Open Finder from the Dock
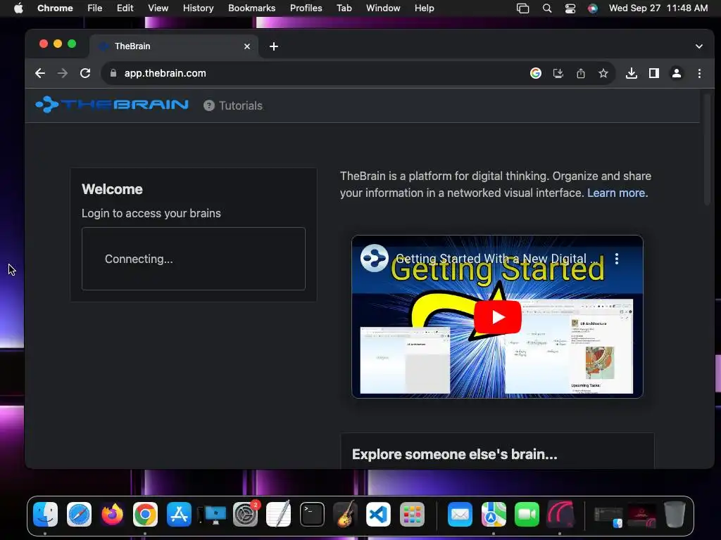This screenshot has width=721, height=540. 46,514
